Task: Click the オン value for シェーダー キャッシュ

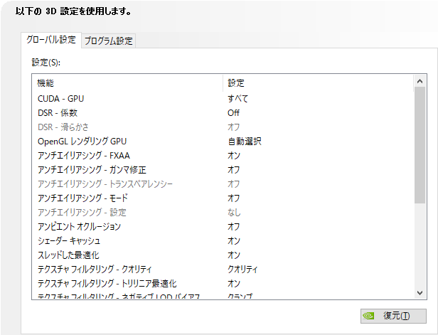Action: pos(234,241)
